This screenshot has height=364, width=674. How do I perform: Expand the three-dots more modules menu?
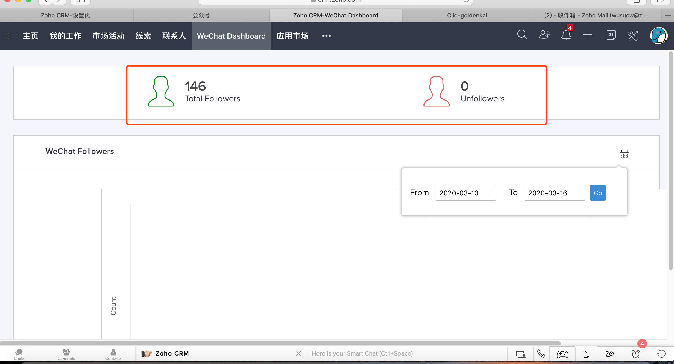326,36
